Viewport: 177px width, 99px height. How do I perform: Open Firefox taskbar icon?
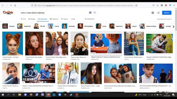point(48,95)
